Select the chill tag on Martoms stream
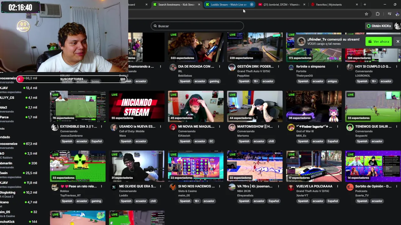 271,141
